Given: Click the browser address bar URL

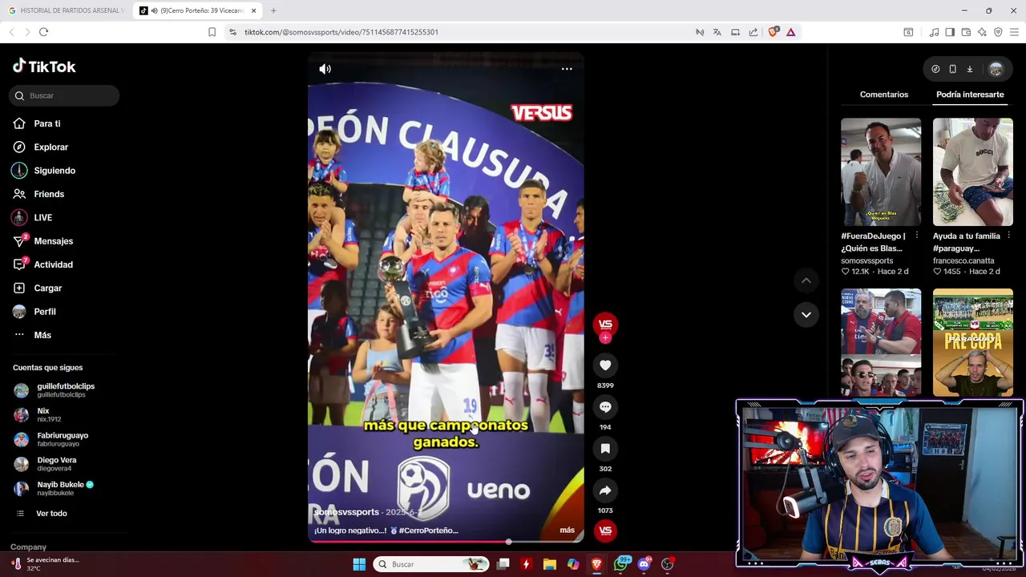Looking at the screenshot, I should (x=341, y=32).
